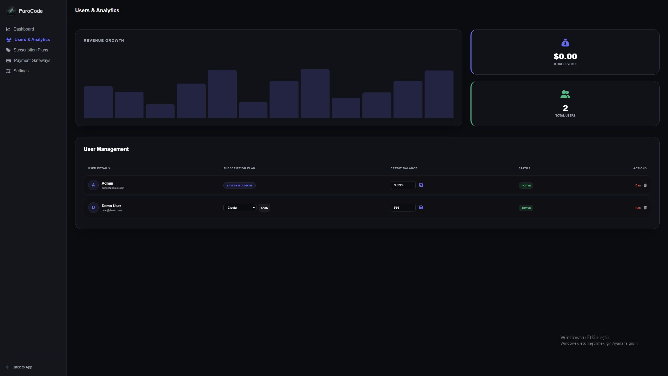Save Demo User's credit balance disk icon
This screenshot has height=376, width=668.
point(421,207)
